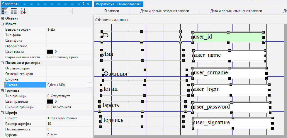Collapse the Граница section
Viewport: 287px width, 138px height.
point(2,90)
